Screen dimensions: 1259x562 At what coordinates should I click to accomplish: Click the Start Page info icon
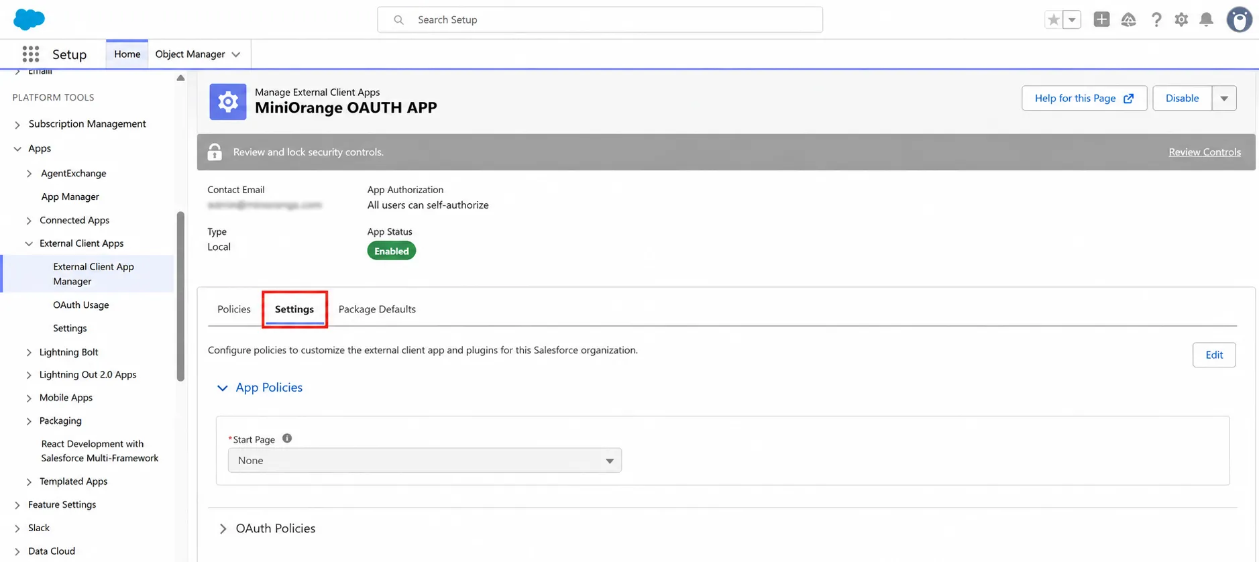click(287, 438)
